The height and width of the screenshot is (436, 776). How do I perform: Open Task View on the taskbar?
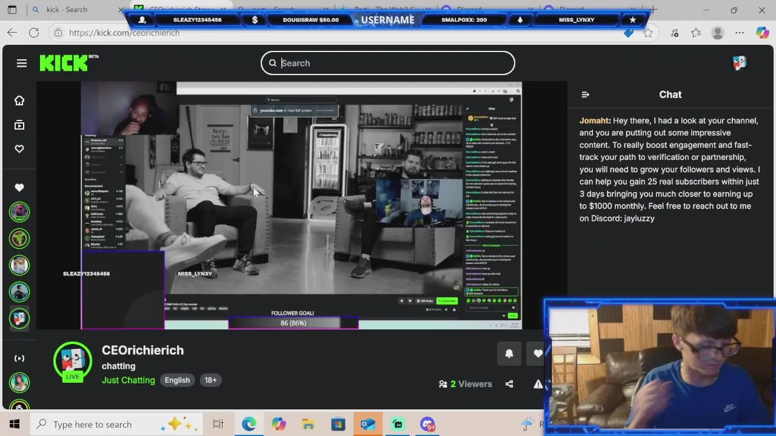[x=218, y=424]
